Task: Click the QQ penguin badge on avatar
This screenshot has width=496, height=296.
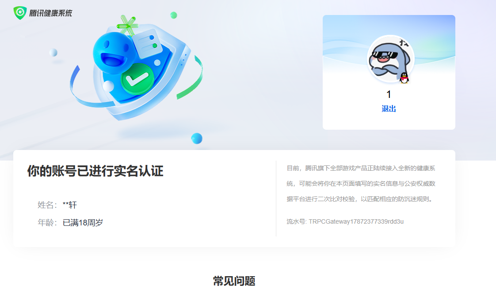Action: pyautogui.click(x=404, y=78)
